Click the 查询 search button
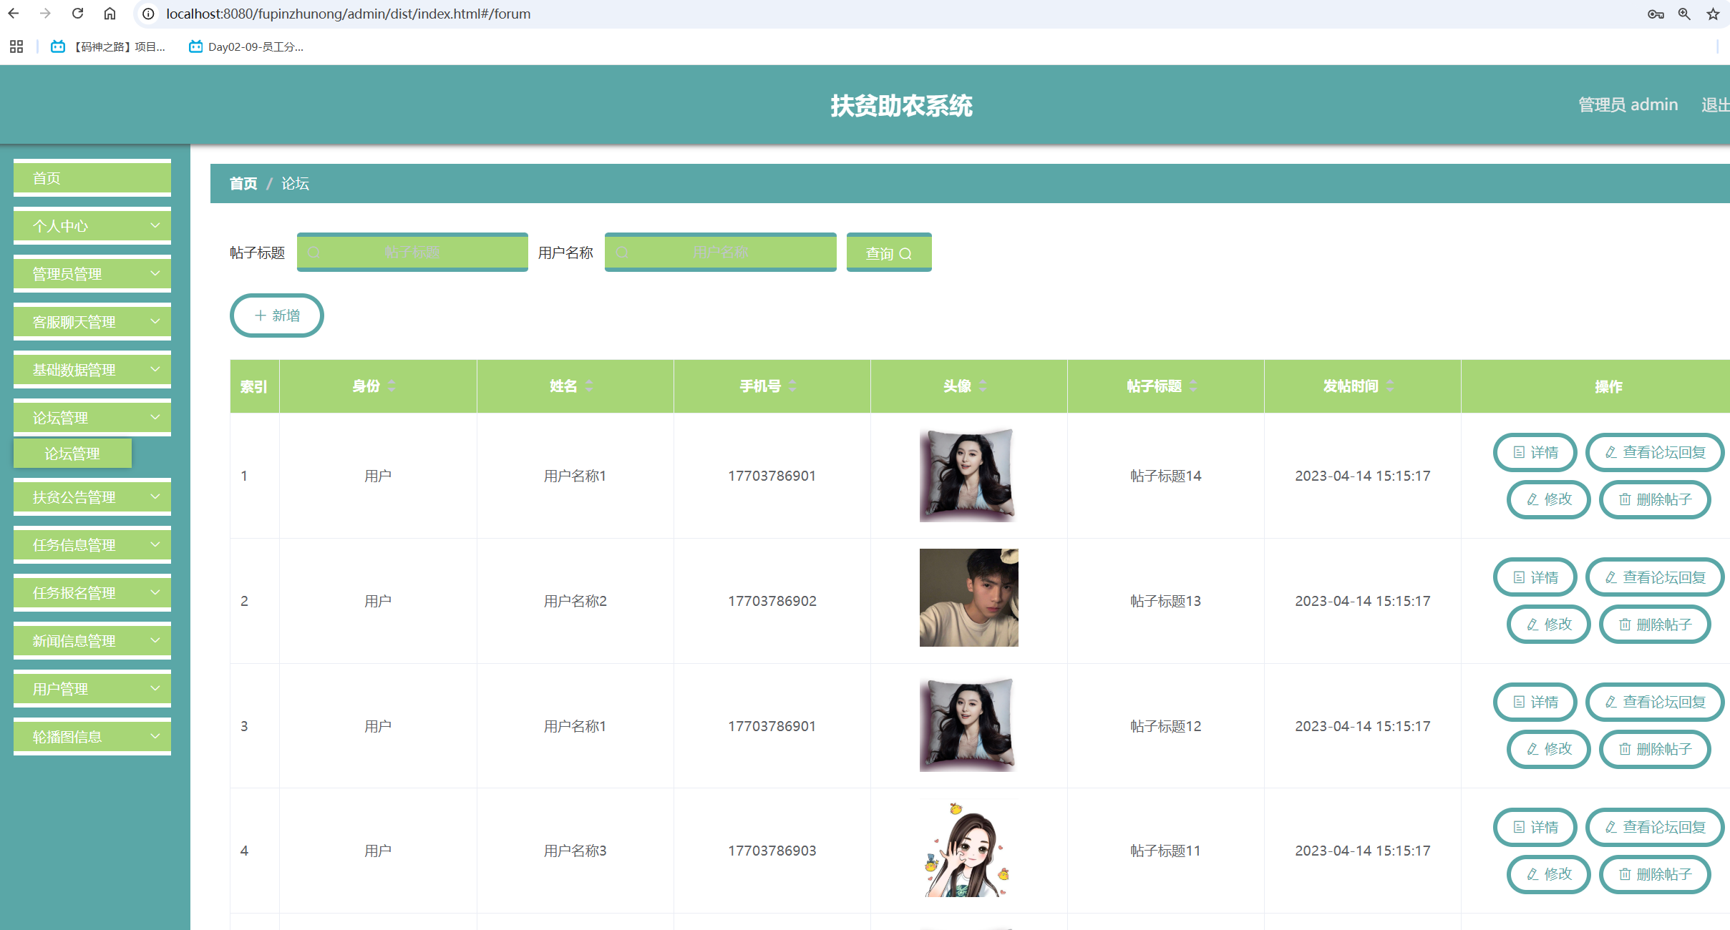The height and width of the screenshot is (930, 1730). (888, 253)
